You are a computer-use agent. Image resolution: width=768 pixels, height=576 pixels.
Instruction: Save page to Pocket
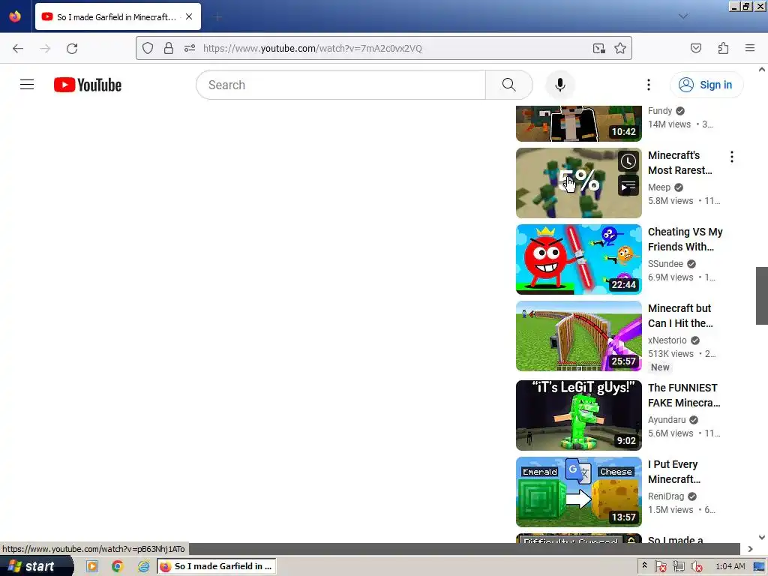pos(696,48)
